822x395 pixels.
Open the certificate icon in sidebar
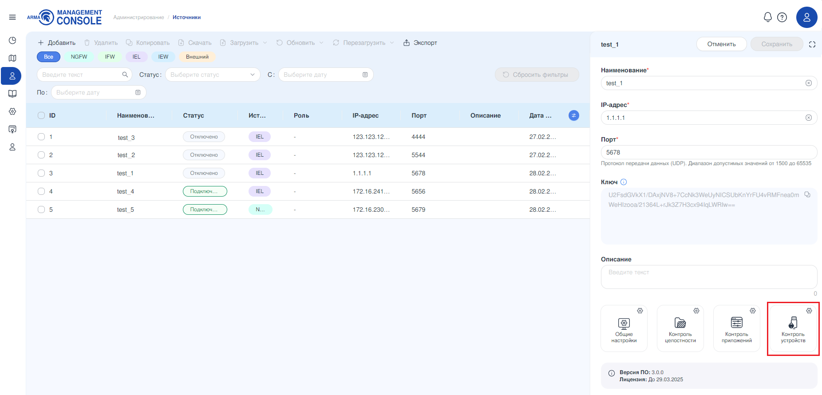[x=12, y=129]
